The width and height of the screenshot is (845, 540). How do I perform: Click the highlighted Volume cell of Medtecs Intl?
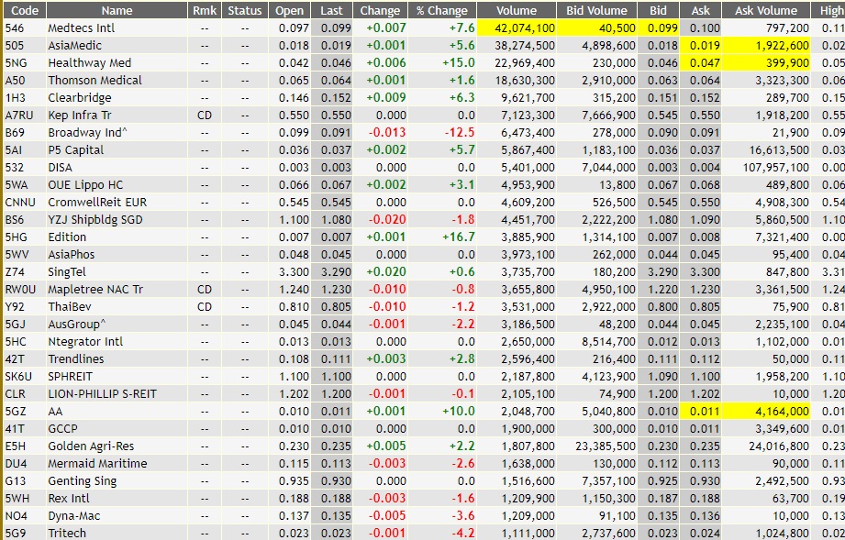click(517, 29)
